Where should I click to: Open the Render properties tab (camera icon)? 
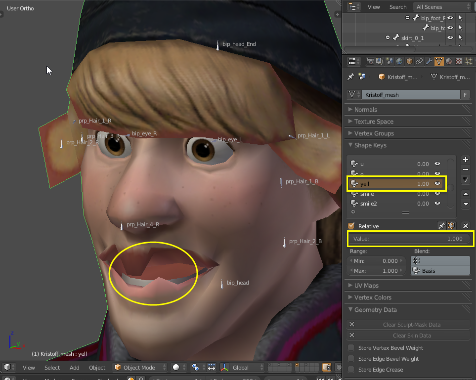coord(370,61)
